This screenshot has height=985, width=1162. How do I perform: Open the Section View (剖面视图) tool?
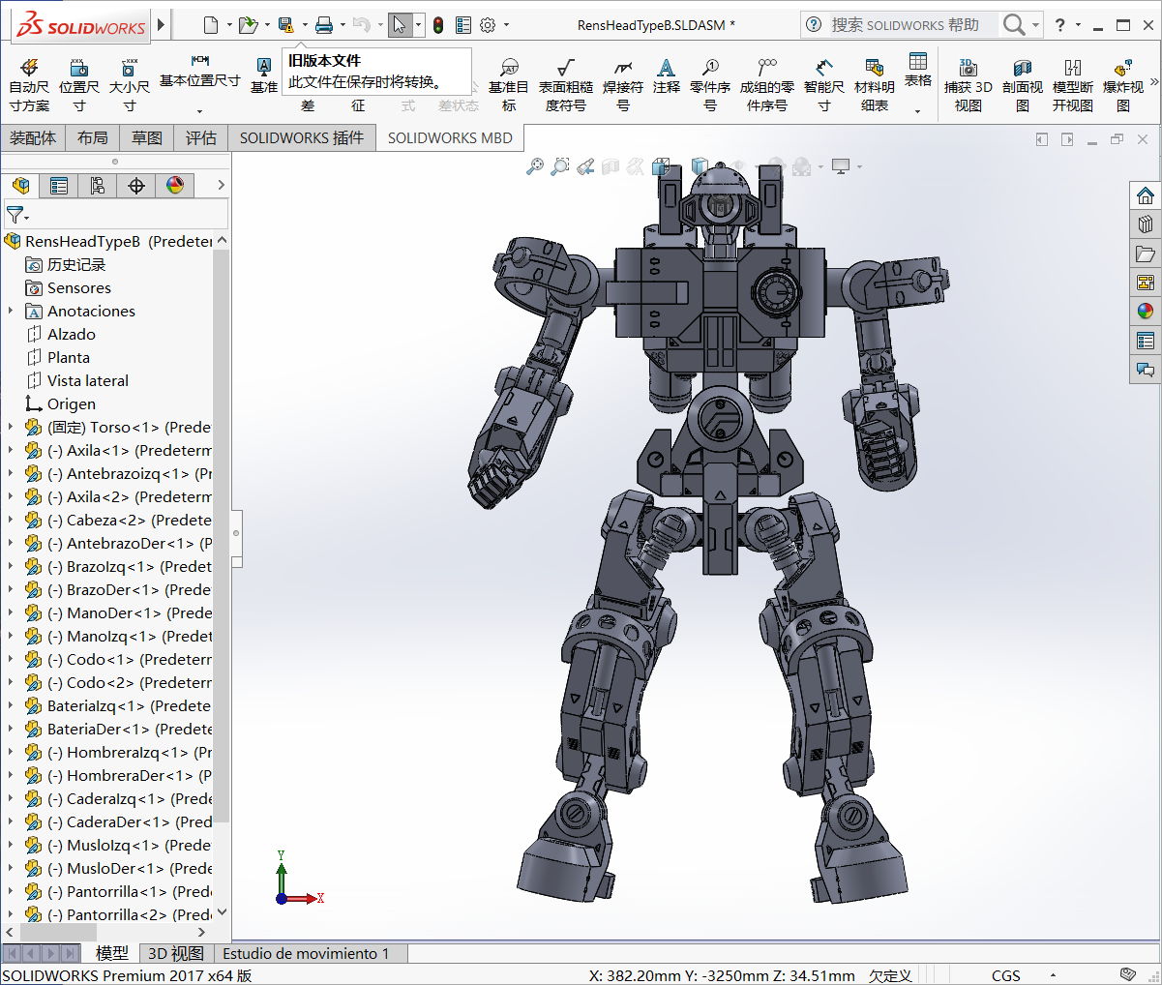(1022, 84)
